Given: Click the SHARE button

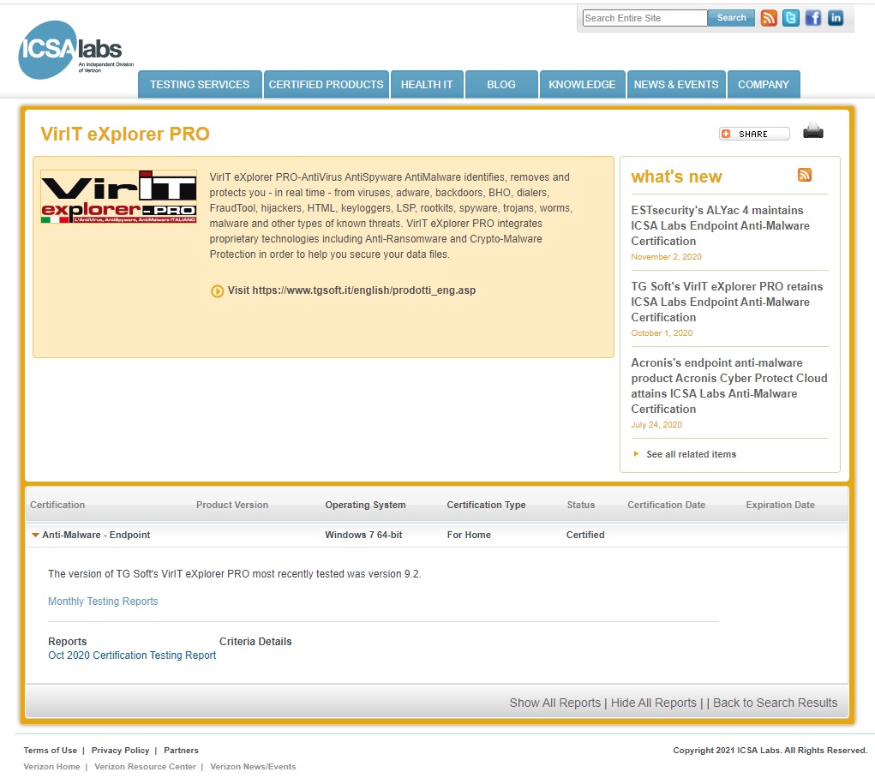Looking at the screenshot, I should point(754,134).
